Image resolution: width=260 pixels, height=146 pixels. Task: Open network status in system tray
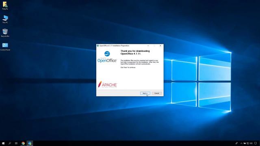coord(248,143)
